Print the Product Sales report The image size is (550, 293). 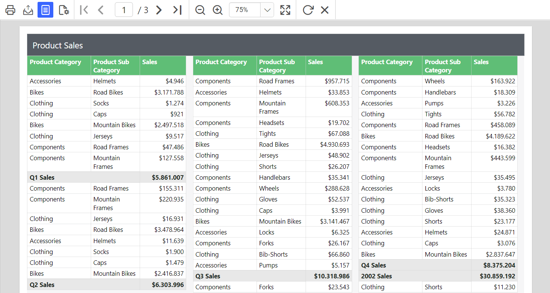10,10
